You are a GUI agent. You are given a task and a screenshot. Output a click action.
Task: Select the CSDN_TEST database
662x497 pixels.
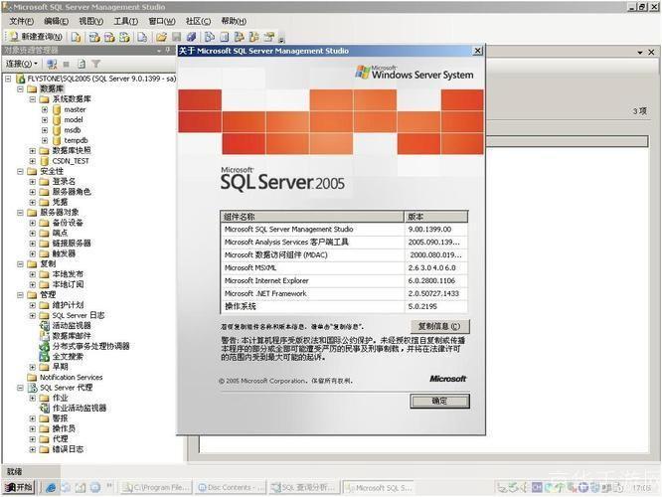coord(70,160)
